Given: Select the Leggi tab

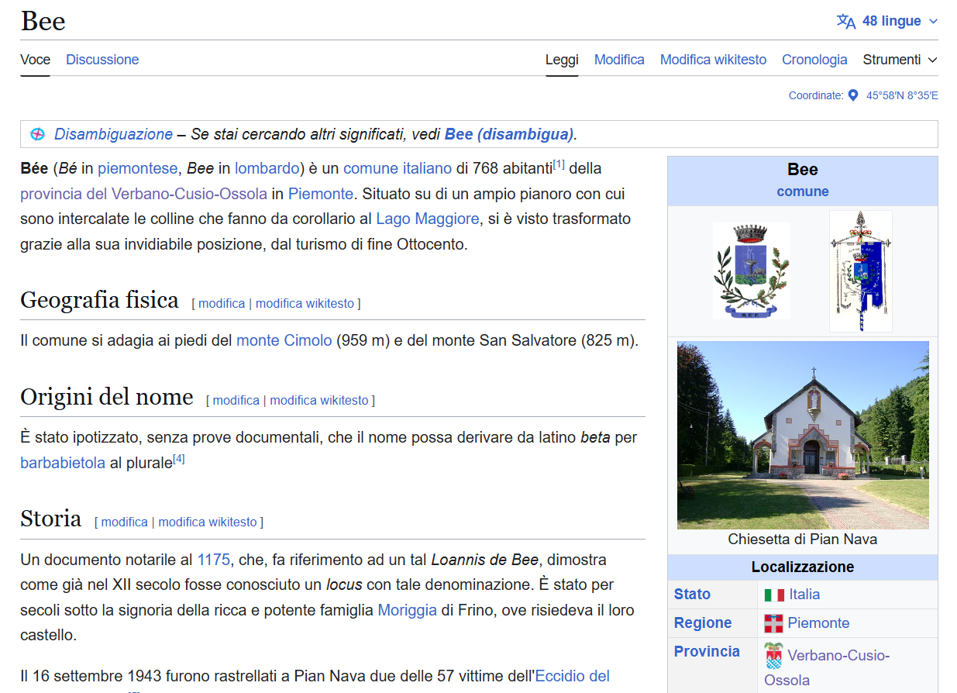Looking at the screenshot, I should pos(562,60).
